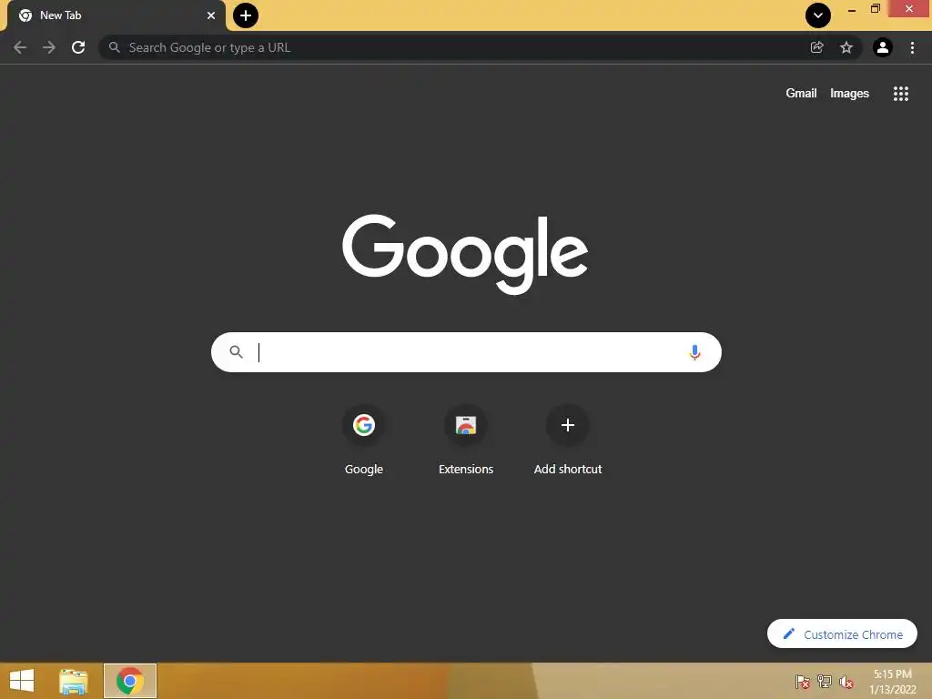932x699 pixels.
Task: Open the Images link
Action: pos(849,94)
